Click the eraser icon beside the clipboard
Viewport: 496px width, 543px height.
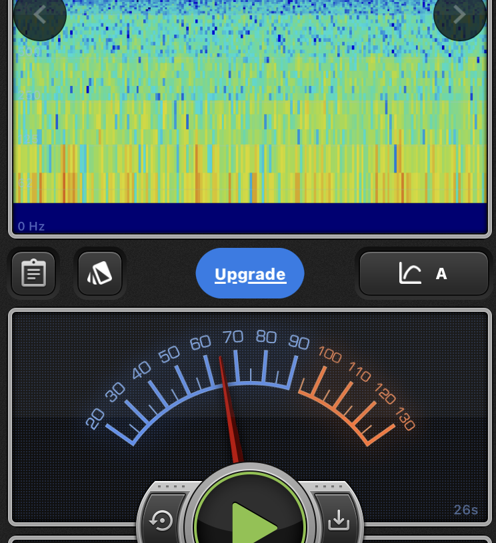(100, 273)
